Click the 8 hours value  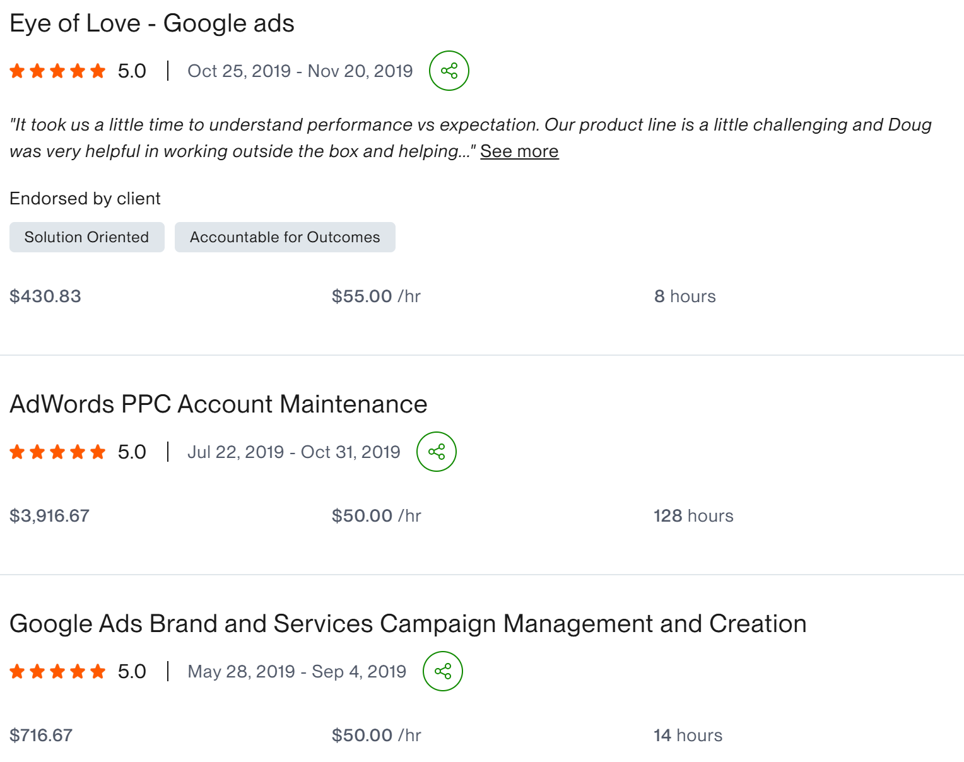685,296
